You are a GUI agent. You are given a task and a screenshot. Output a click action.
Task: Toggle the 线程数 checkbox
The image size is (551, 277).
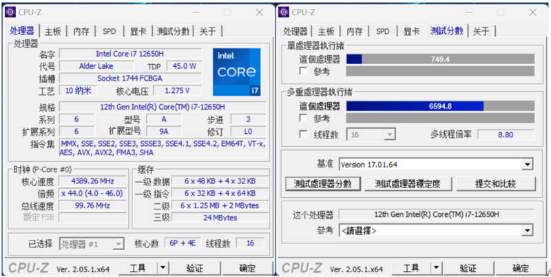[x=303, y=134]
